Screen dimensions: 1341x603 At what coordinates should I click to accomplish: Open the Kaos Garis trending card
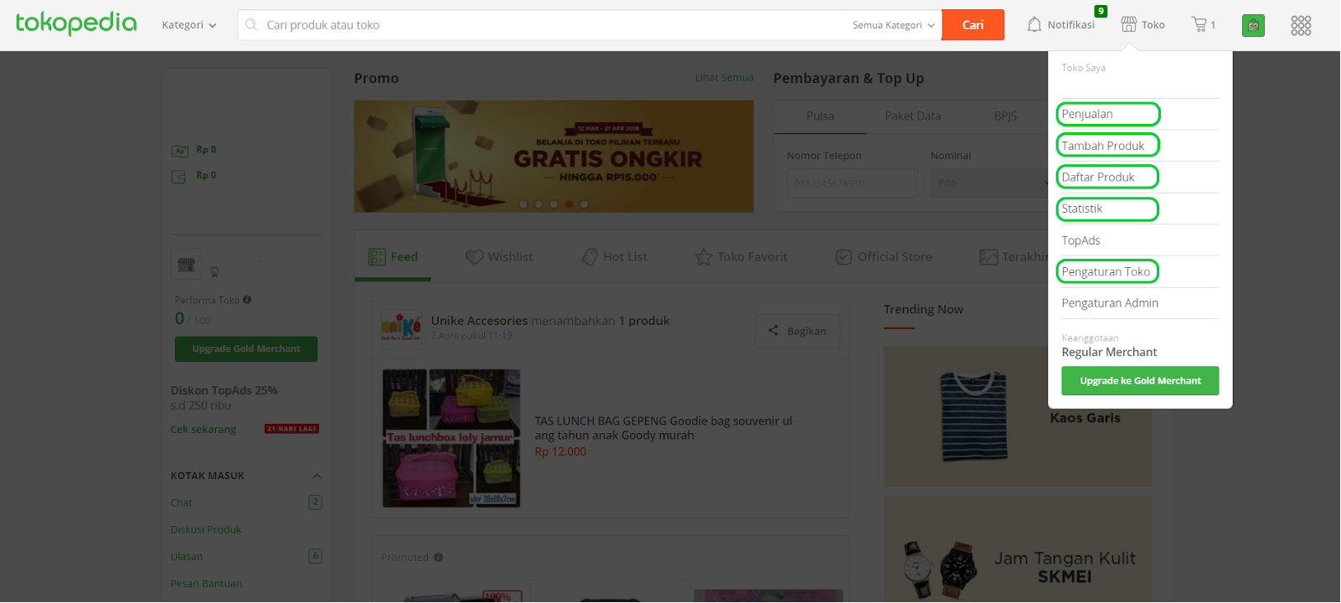click(1018, 416)
